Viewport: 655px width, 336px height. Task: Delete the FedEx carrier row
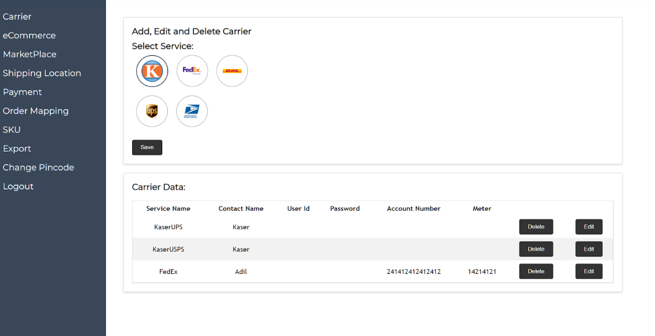[x=536, y=271]
